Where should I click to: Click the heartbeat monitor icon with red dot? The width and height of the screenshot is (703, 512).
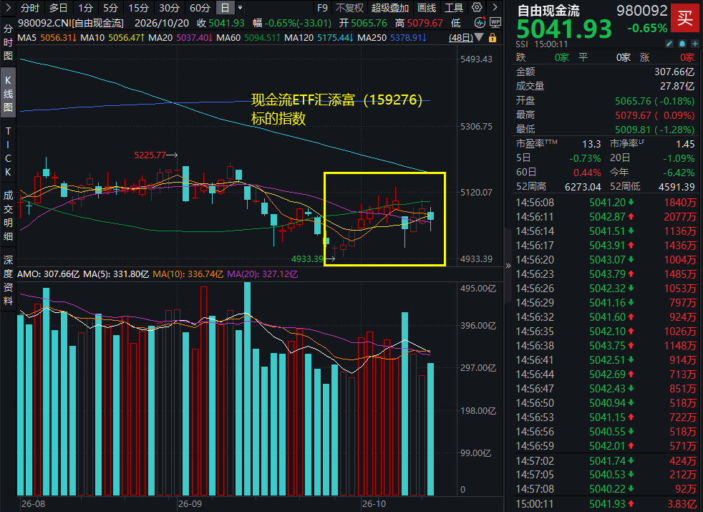click(480, 23)
